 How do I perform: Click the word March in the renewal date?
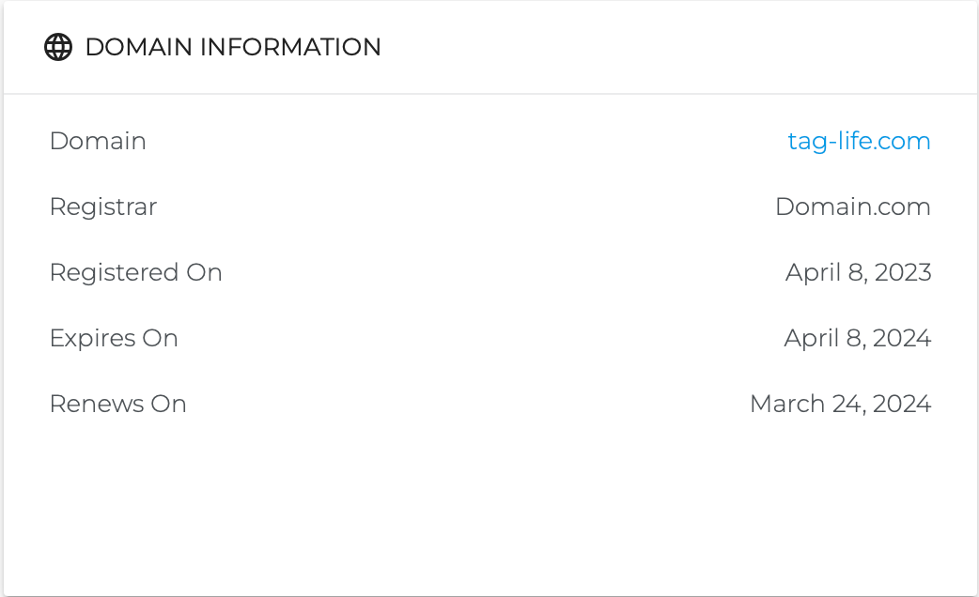point(780,404)
